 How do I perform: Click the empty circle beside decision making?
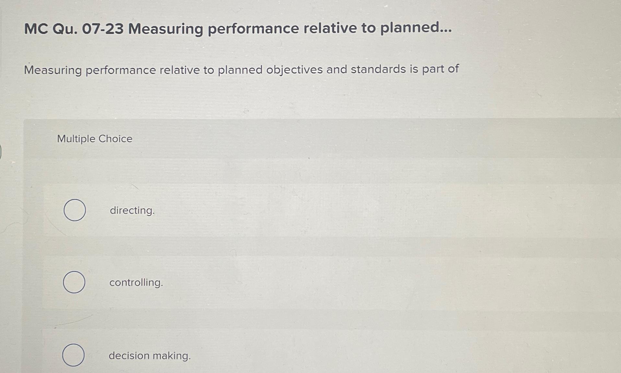73,356
